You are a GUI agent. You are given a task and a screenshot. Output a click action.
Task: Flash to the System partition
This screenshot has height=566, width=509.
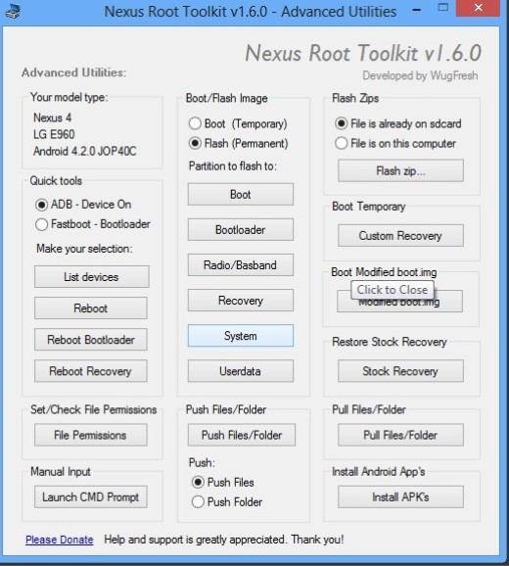240,336
